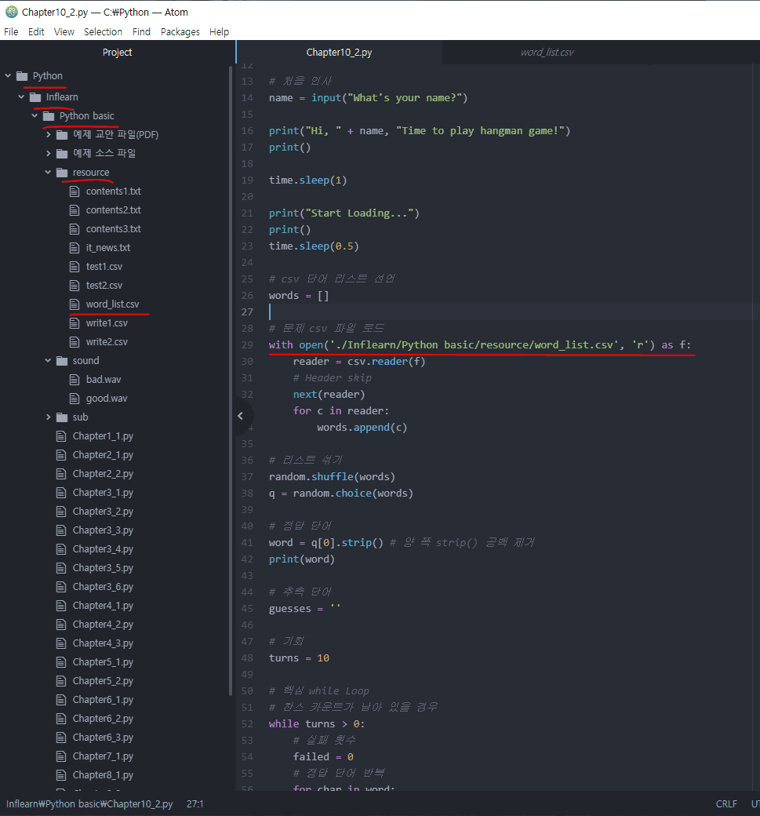This screenshot has height=816, width=760.
Task: Click the contents3.txt file icon
Action: coord(75,229)
